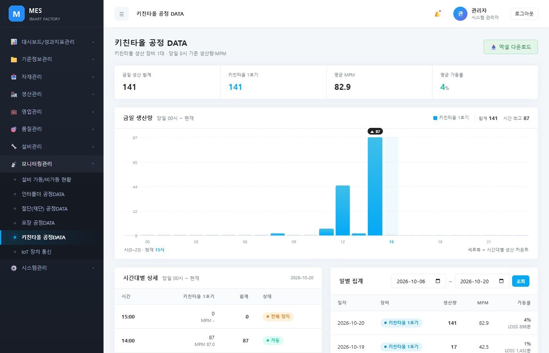Open calendar picker for start date 2026-10-06
This screenshot has width=549, height=353.
[x=438, y=281]
